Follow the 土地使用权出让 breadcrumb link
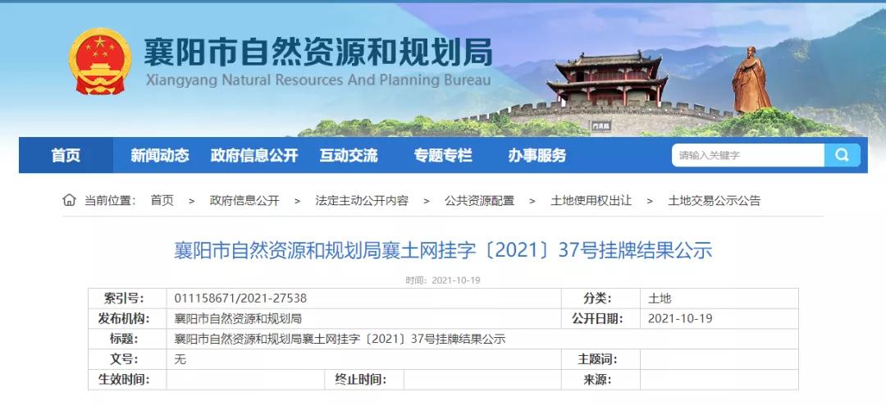This screenshot has height=406, width=886. [x=591, y=200]
